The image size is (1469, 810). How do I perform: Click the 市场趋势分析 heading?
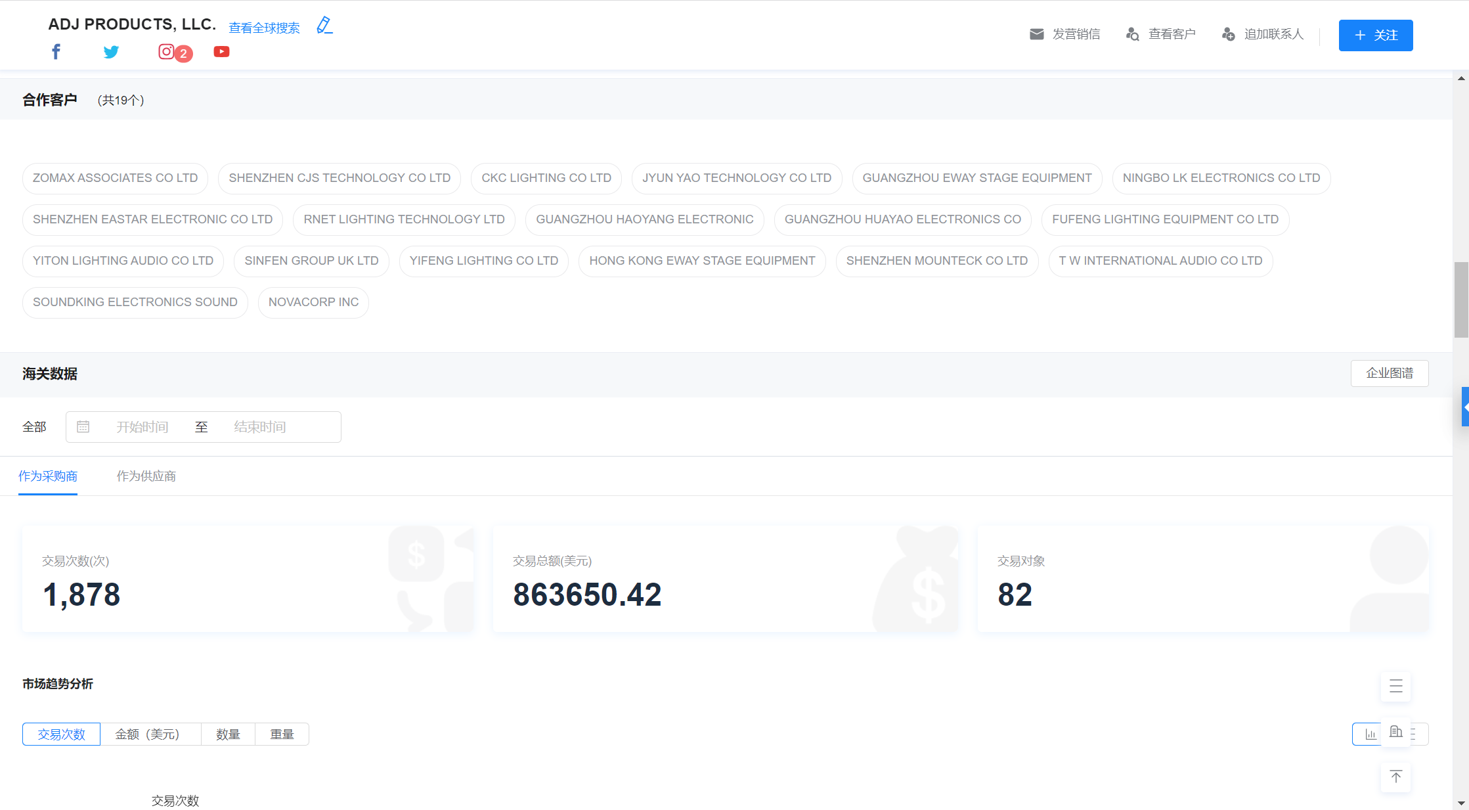click(x=58, y=684)
